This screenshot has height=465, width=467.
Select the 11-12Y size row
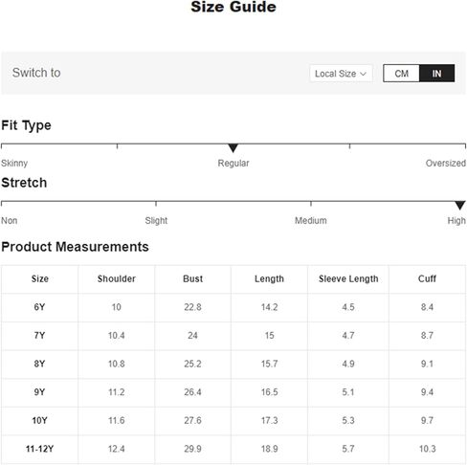[233, 449]
